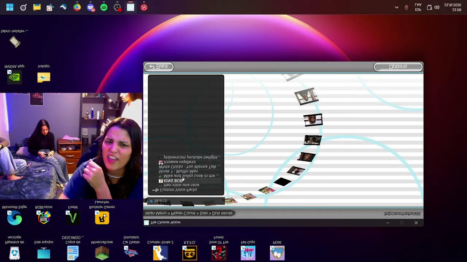Select the FiveM desktop shortcut
Viewport: 467px width, 262px height.
73,215
